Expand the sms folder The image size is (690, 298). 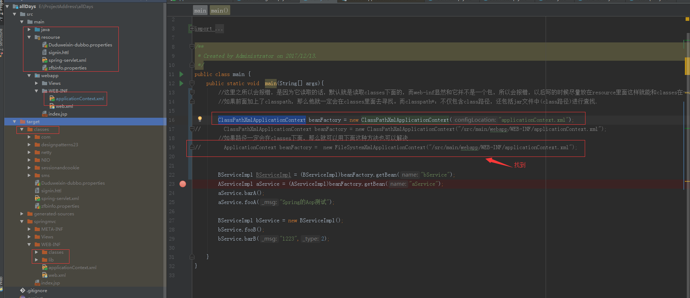(29, 175)
